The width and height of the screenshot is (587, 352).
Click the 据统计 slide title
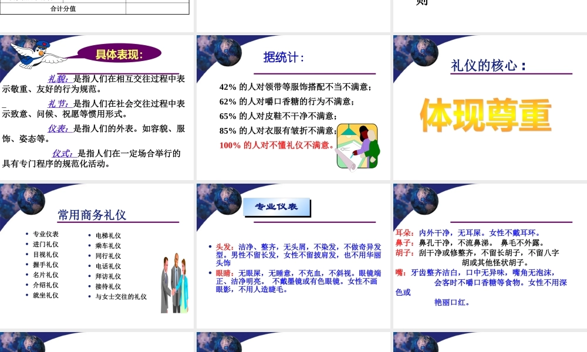[x=284, y=57]
